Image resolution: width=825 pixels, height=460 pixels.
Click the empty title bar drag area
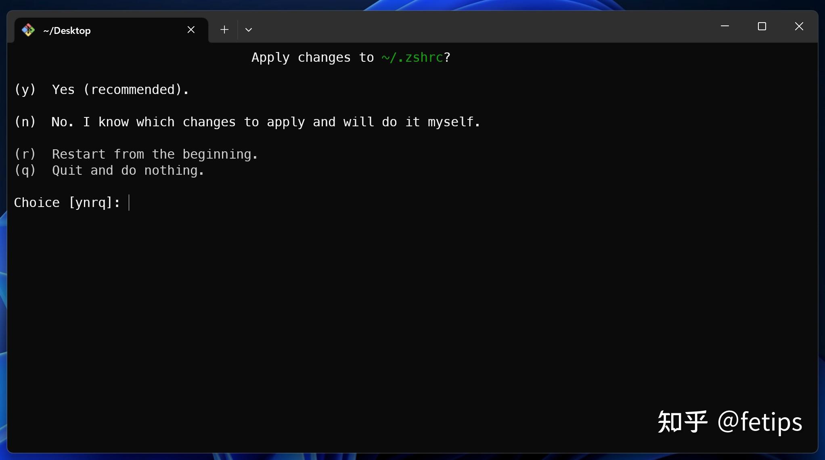pos(484,27)
